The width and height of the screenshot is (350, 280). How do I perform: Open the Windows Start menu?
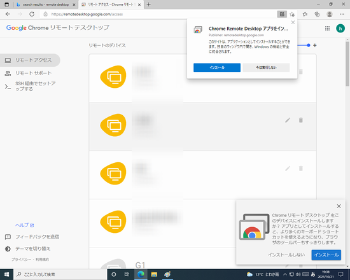(7, 274)
